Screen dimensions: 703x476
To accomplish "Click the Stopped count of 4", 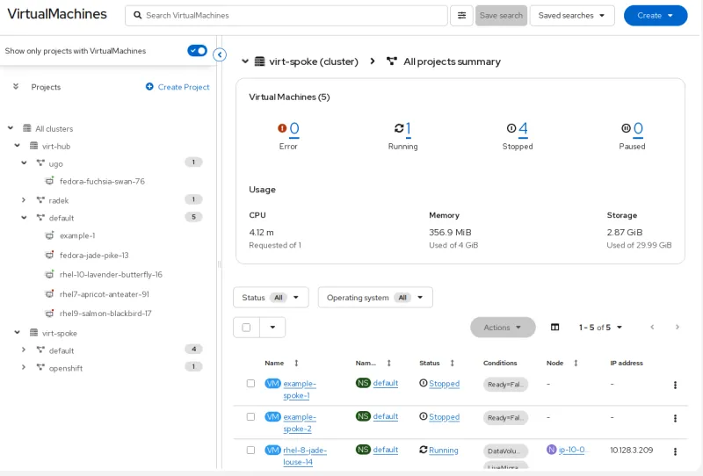I will point(523,129).
